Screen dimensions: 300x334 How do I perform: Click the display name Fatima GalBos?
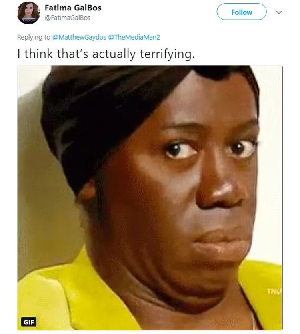click(x=73, y=8)
